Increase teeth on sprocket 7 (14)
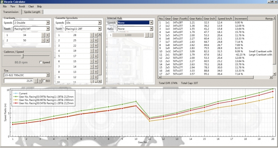Viewport: 278px width, 148px height. [96, 66]
